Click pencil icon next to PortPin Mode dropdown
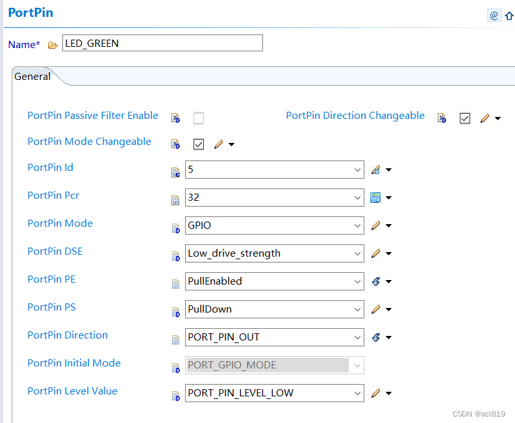The width and height of the screenshot is (515, 423). [375, 226]
